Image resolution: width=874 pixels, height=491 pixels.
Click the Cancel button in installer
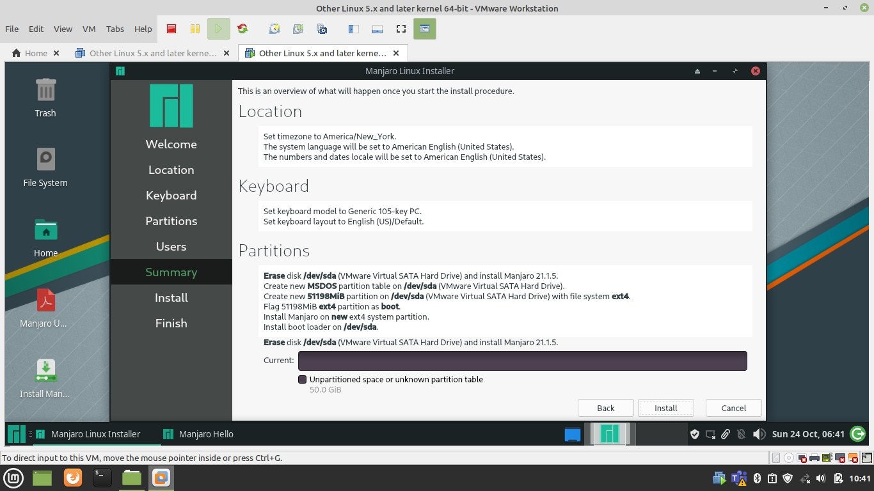click(x=734, y=408)
